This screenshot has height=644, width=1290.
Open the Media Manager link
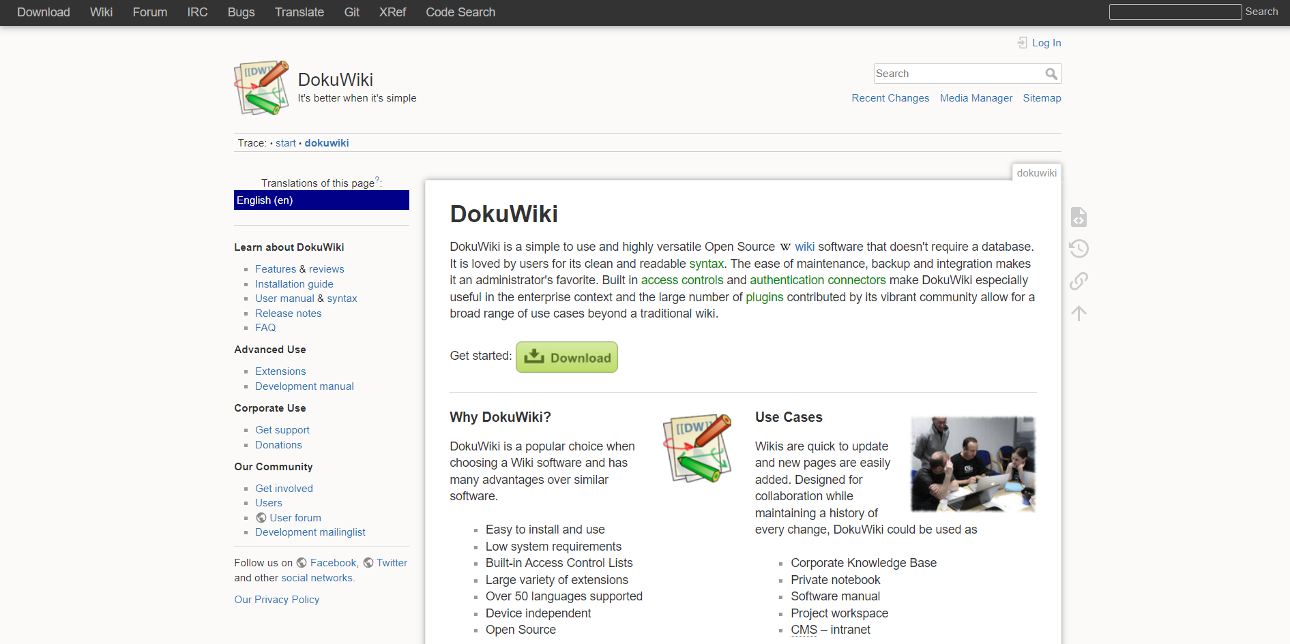(976, 98)
